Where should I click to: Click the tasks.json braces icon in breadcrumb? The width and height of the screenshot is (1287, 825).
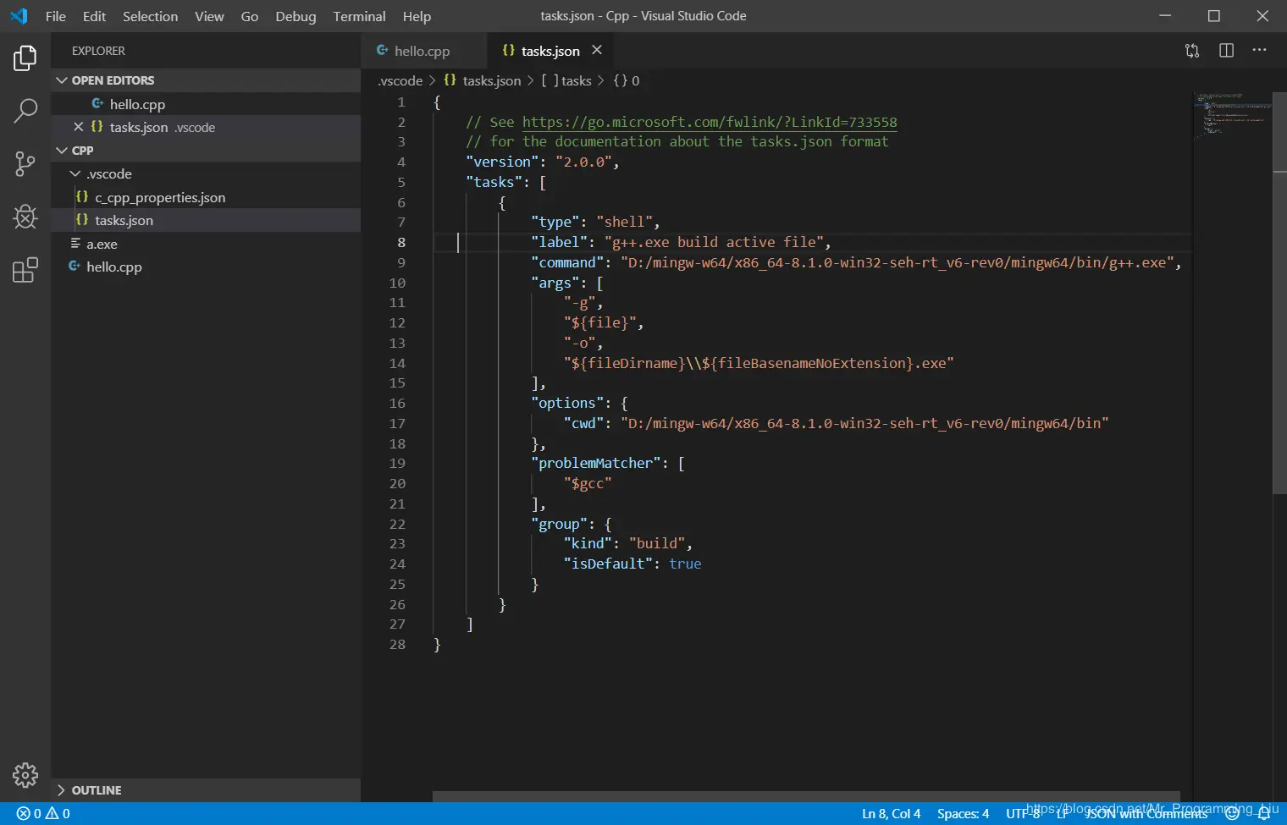(450, 80)
